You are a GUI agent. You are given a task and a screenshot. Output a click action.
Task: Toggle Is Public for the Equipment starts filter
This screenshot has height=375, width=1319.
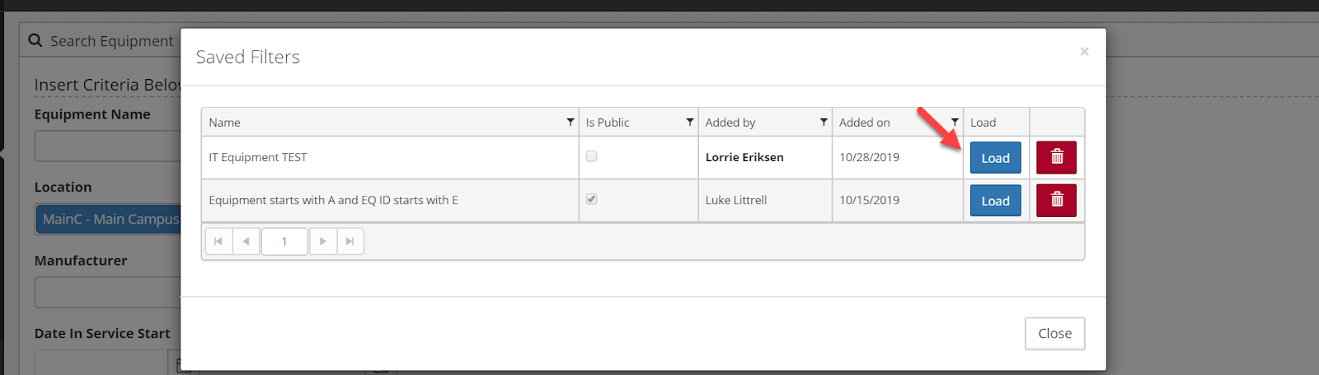[x=591, y=199]
